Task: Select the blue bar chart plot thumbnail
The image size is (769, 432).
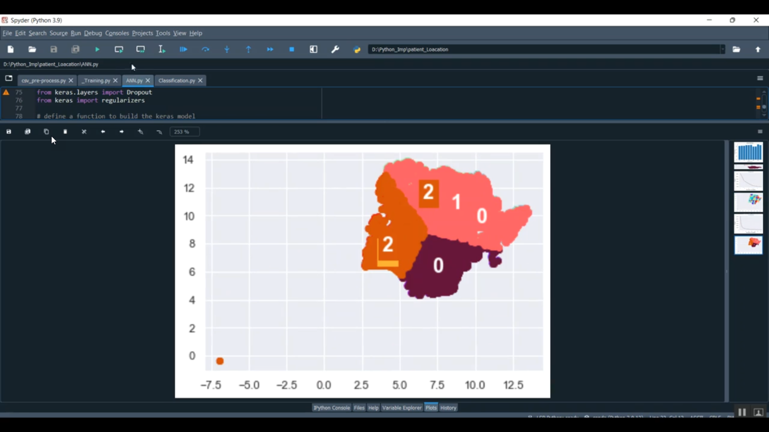Action: pos(748,153)
